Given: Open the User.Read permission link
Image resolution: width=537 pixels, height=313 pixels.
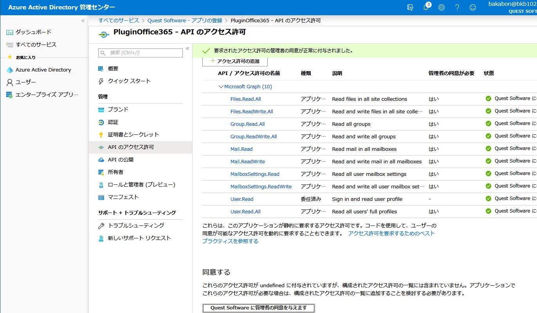Looking at the screenshot, I should (x=242, y=199).
